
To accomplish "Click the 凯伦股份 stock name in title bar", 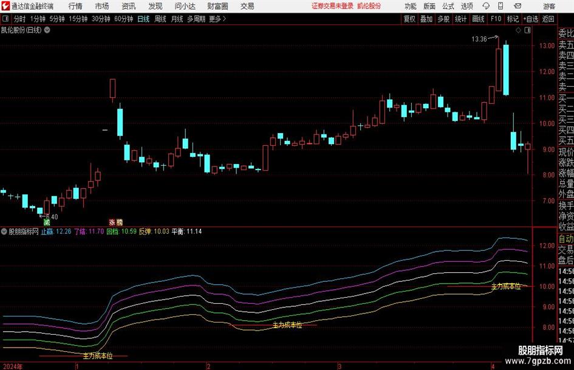I will (x=369, y=6).
